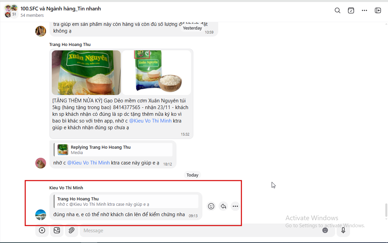Open the rice bag with bowl photo
Image resolution: width=388 pixels, height=243 pixels.
[156, 72]
